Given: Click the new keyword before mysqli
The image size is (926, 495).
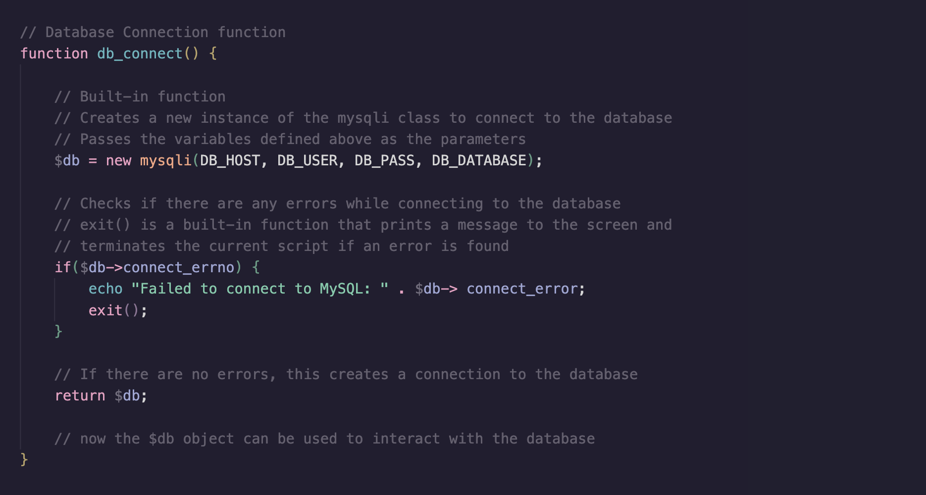Looking at the screenshot, I should [x=118, y=160].
